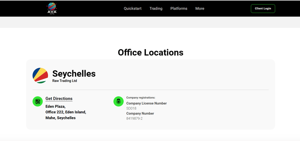Open the Quickstart menu
This screenshot has height=141, width=300.
(x=133, y=9)
